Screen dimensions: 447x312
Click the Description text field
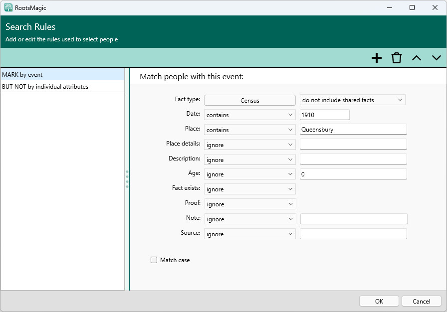pos(353,159)
